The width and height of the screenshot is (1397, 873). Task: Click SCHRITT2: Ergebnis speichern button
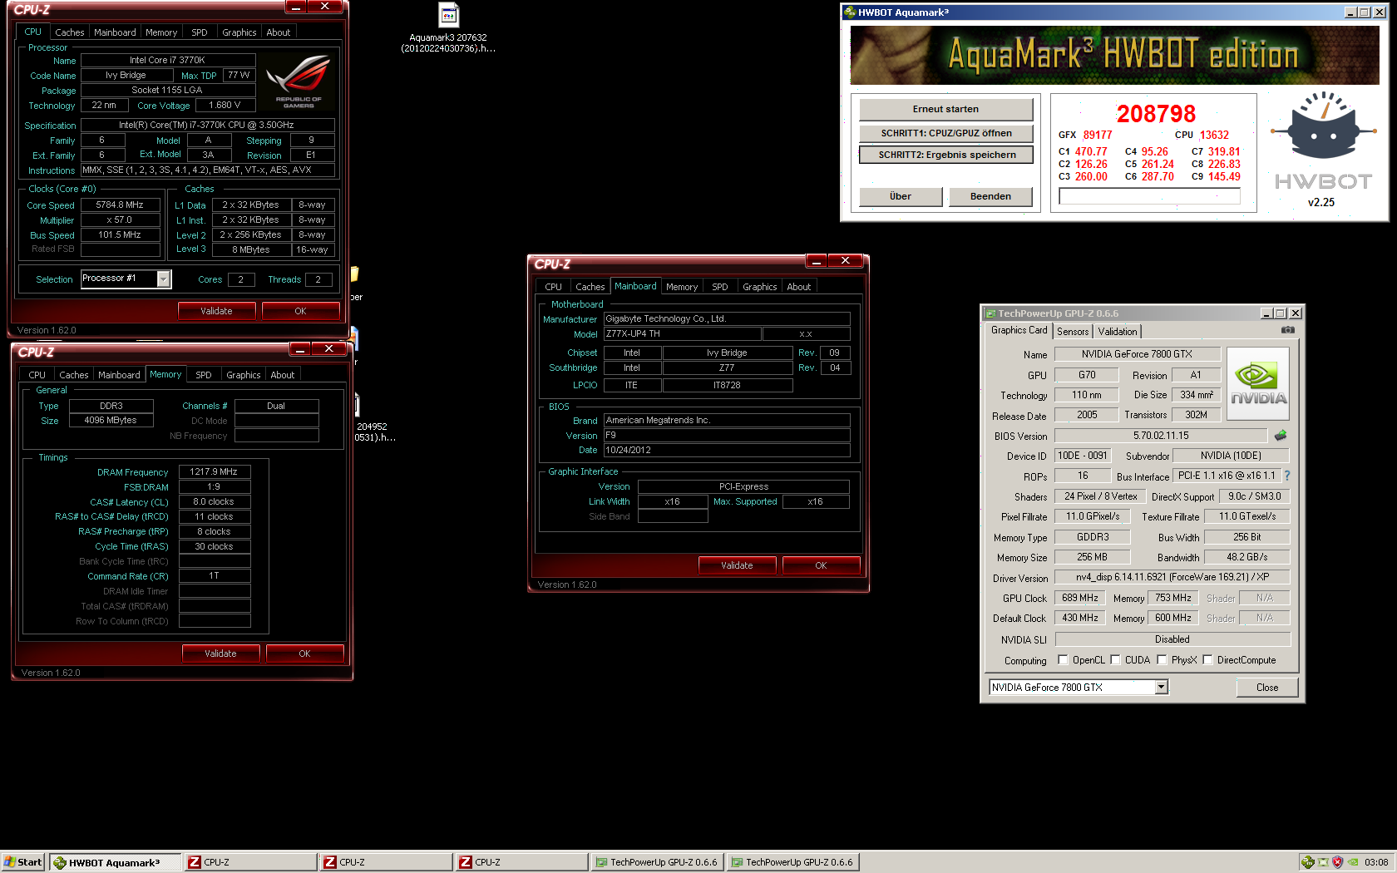click(945, 155)
